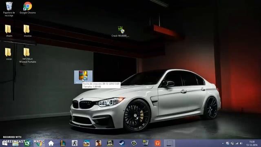
Task: Open File Explorer from the taskbar
Action: pyautogui.click(x=15, y=143)
